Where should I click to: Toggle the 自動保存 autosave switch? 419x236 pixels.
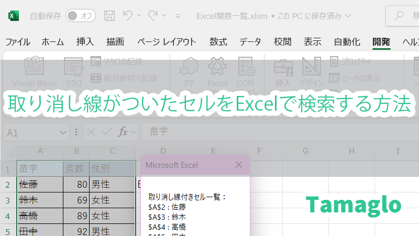(x=81, y=16)
